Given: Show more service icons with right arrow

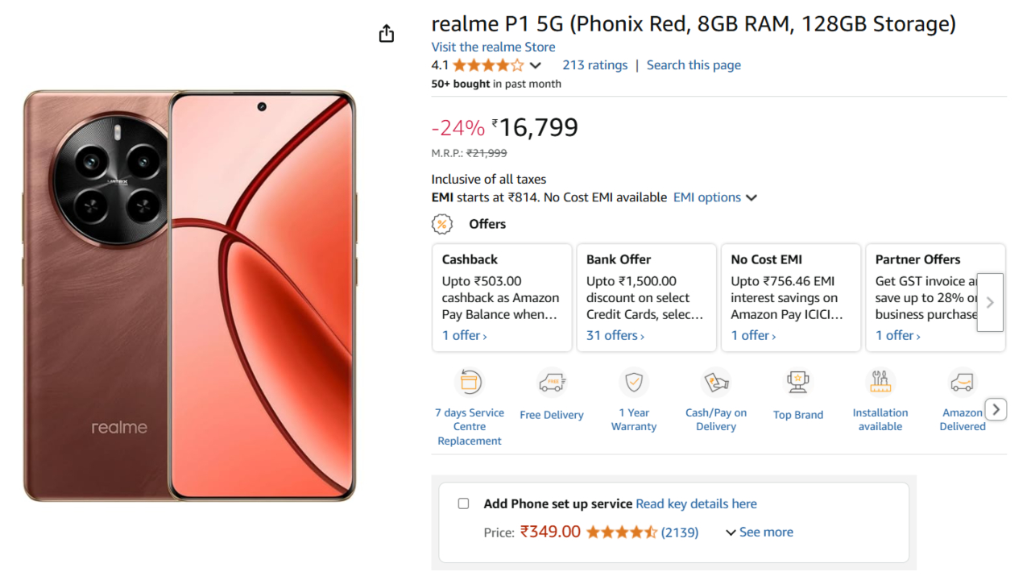Looking at the screenshot, I should coord(996,409).
